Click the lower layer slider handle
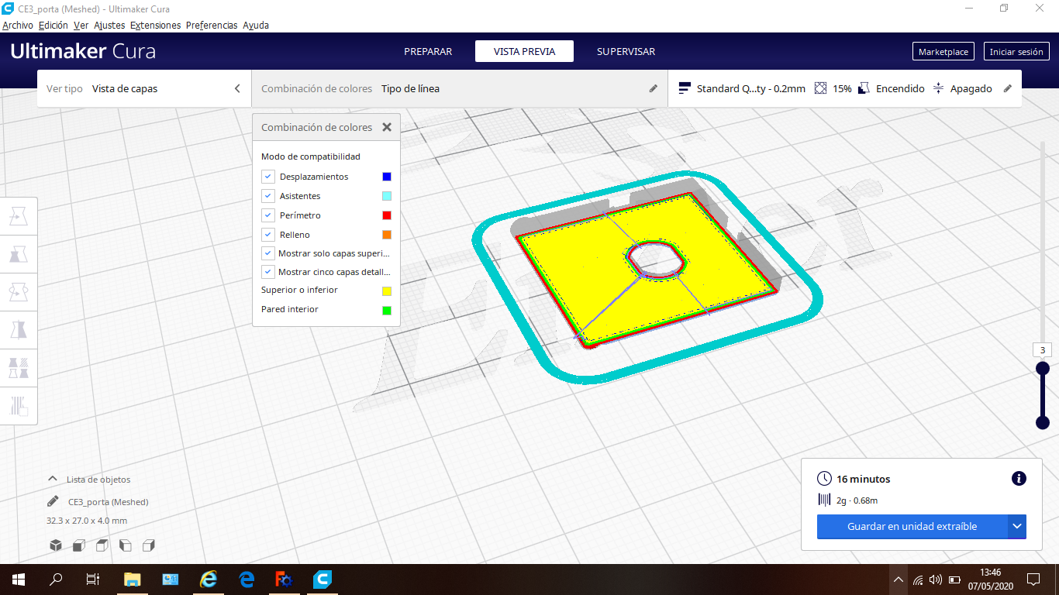 (1043, 422)
